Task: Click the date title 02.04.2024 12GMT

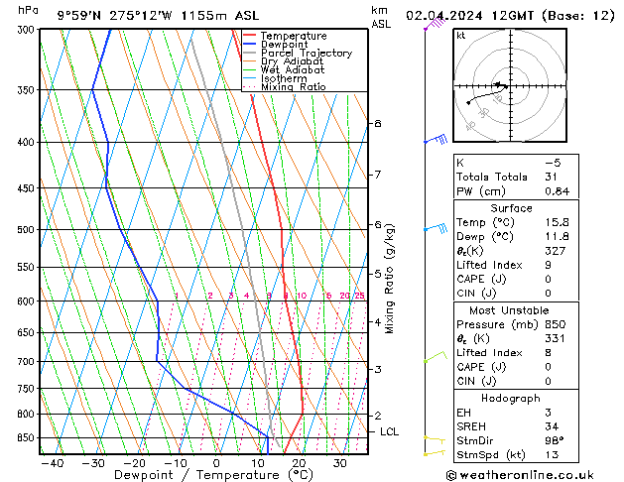Action: coord(509,15)
